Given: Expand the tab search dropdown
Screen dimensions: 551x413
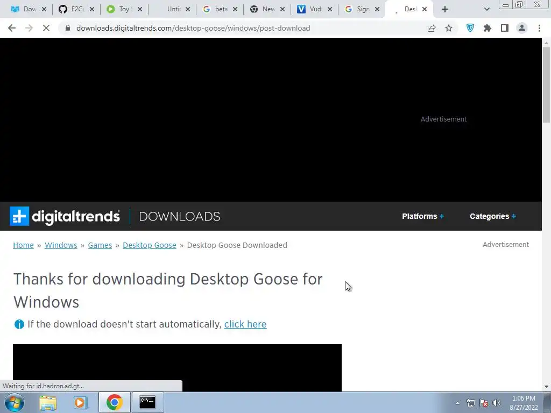Looking at the screenshot, I should pyautogui.click(x=486, y=9).
